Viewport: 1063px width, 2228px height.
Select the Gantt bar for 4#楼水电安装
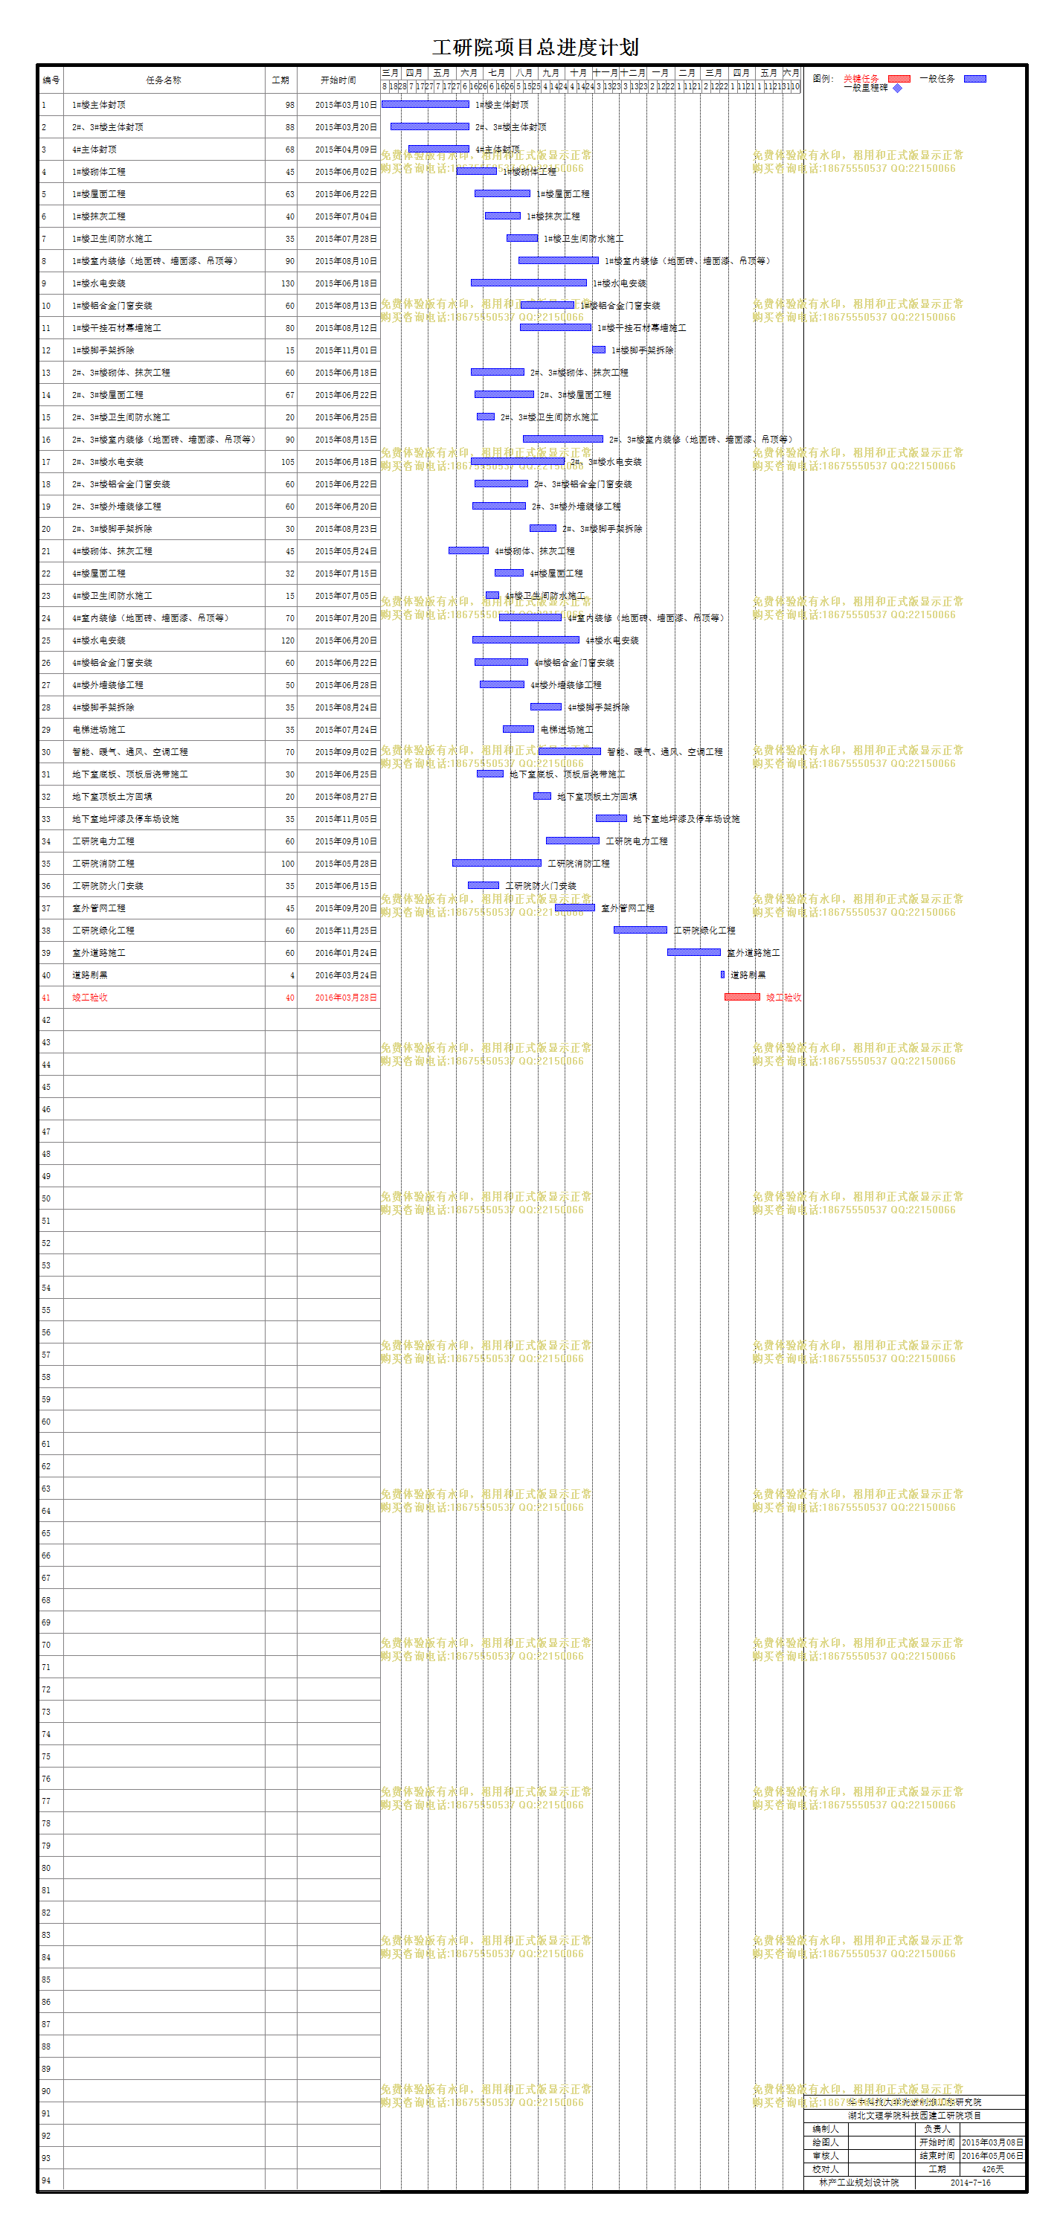[x=526, y=640]
